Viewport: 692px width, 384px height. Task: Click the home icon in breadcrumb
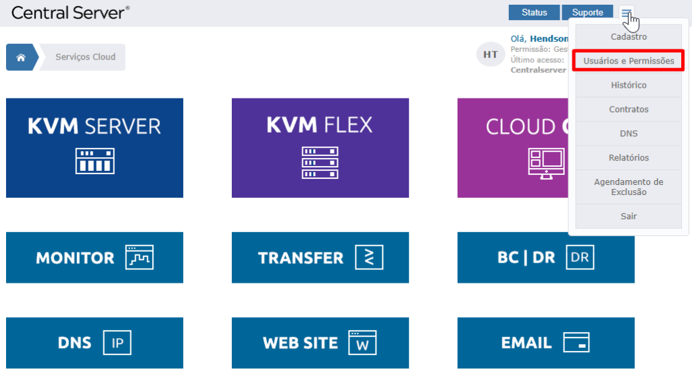tap(21, 57)
